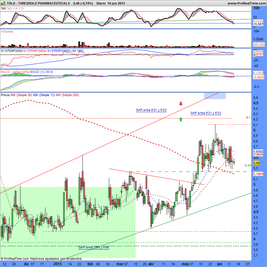
Task: Click the green up arrow marker
Action: (181, 119)
